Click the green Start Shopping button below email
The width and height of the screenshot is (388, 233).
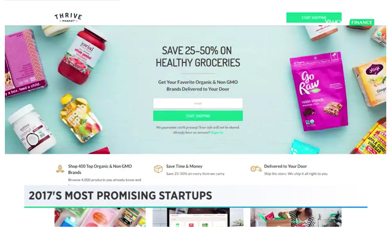pos(198,116)
